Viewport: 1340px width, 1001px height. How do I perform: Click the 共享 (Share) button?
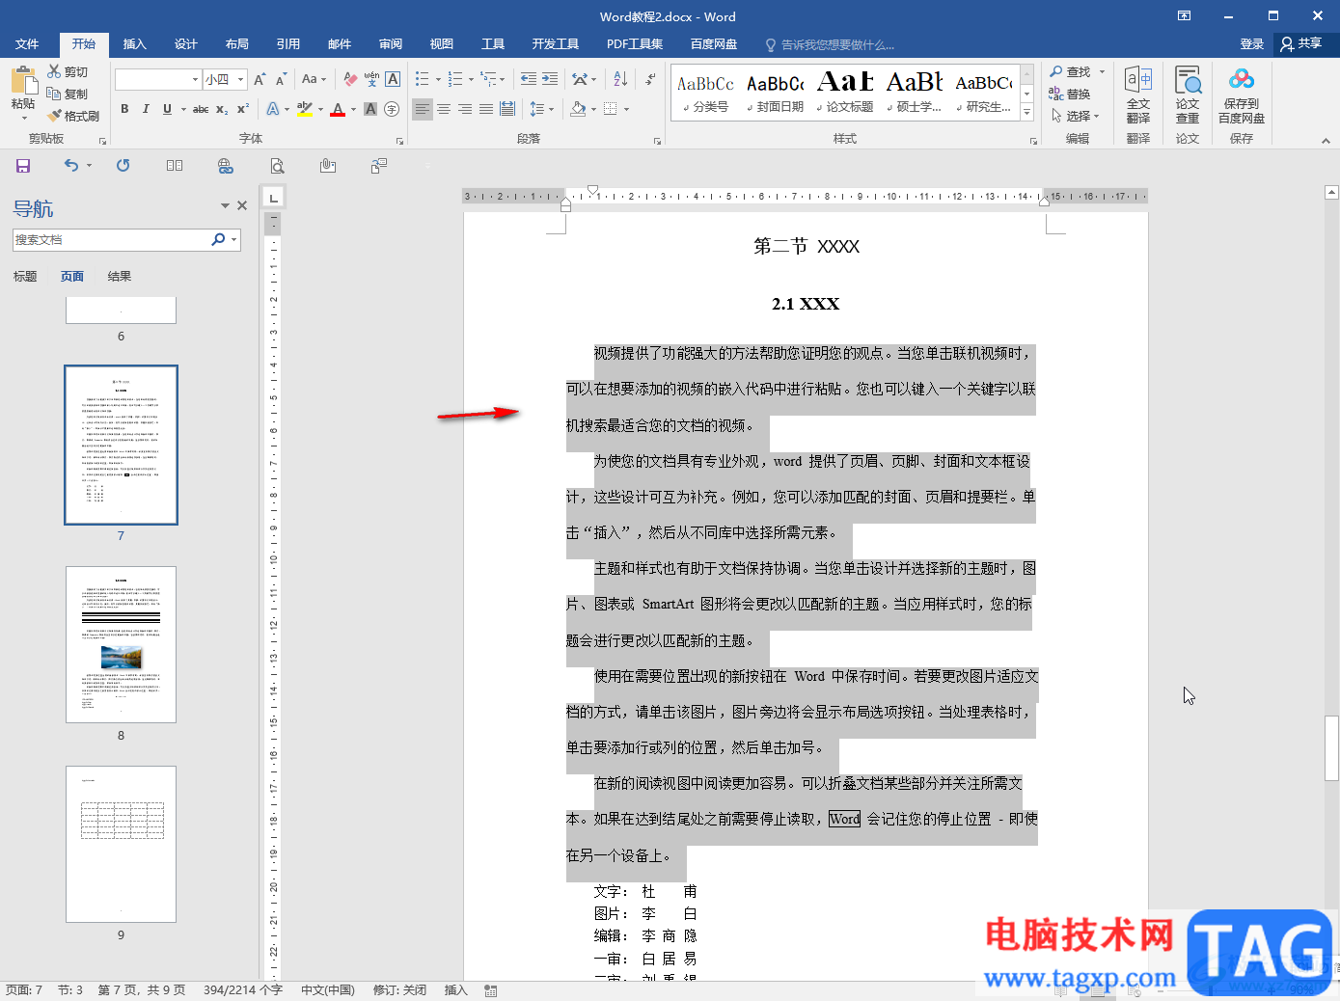point(1302,44)
